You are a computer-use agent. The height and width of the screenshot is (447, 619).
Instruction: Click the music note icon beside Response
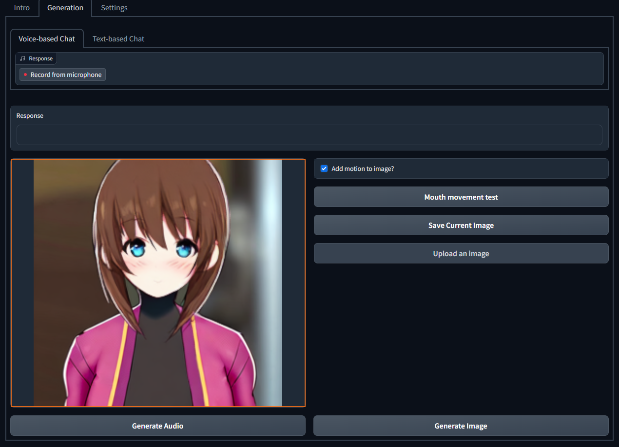(22, 58)
